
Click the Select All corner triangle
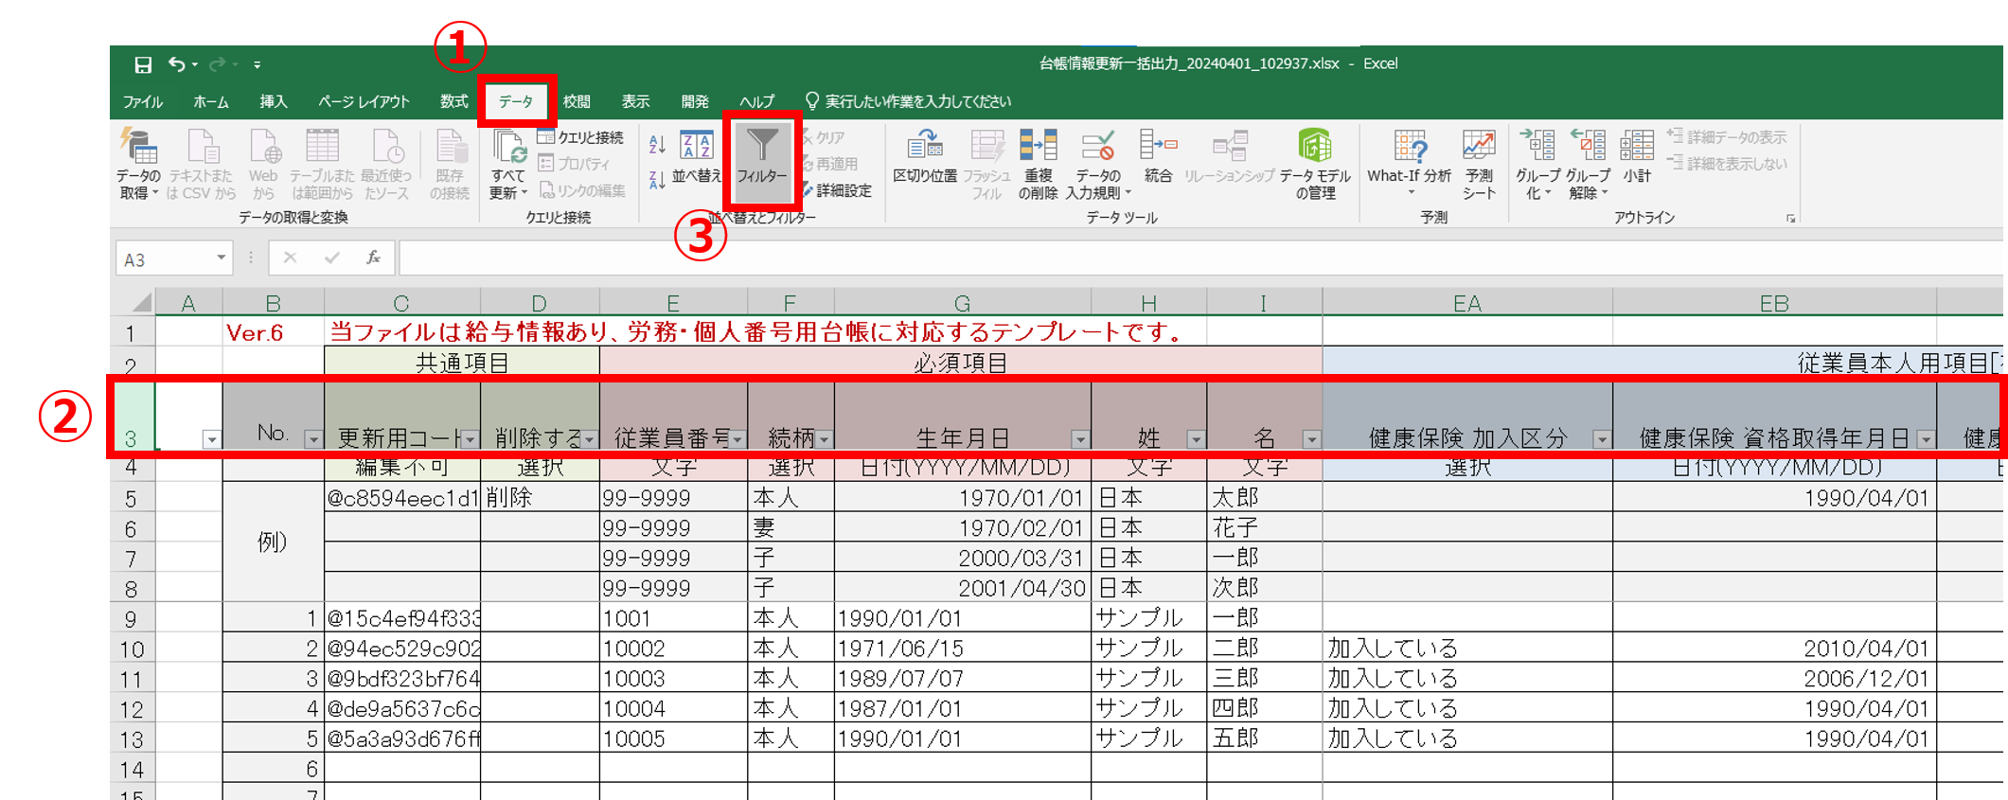[142, 303]
